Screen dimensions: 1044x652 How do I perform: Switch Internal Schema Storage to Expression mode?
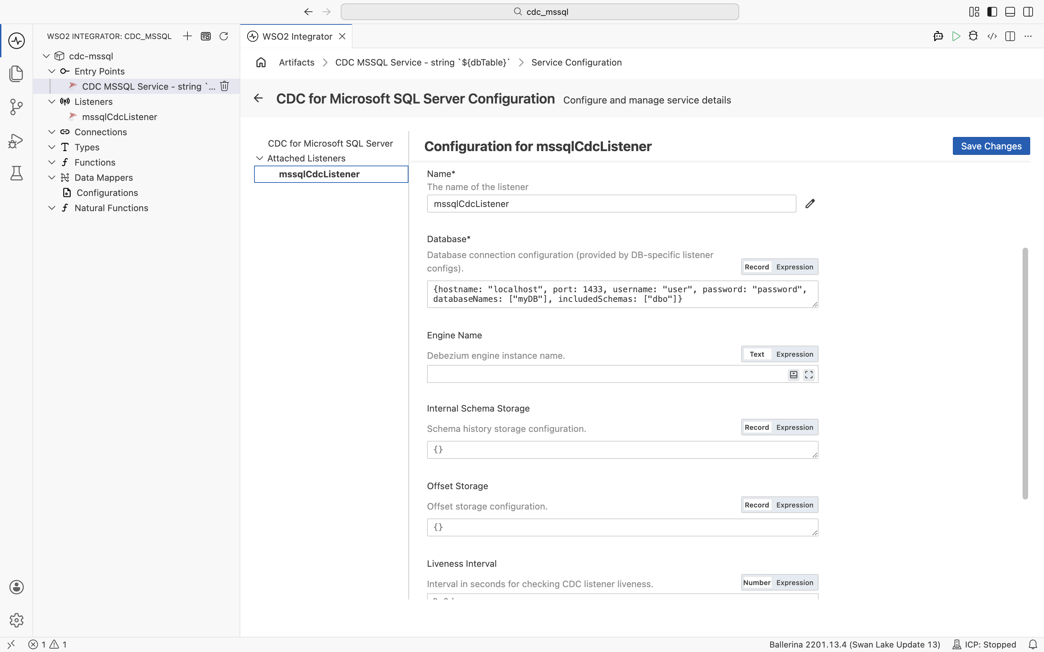click(795, 427)
